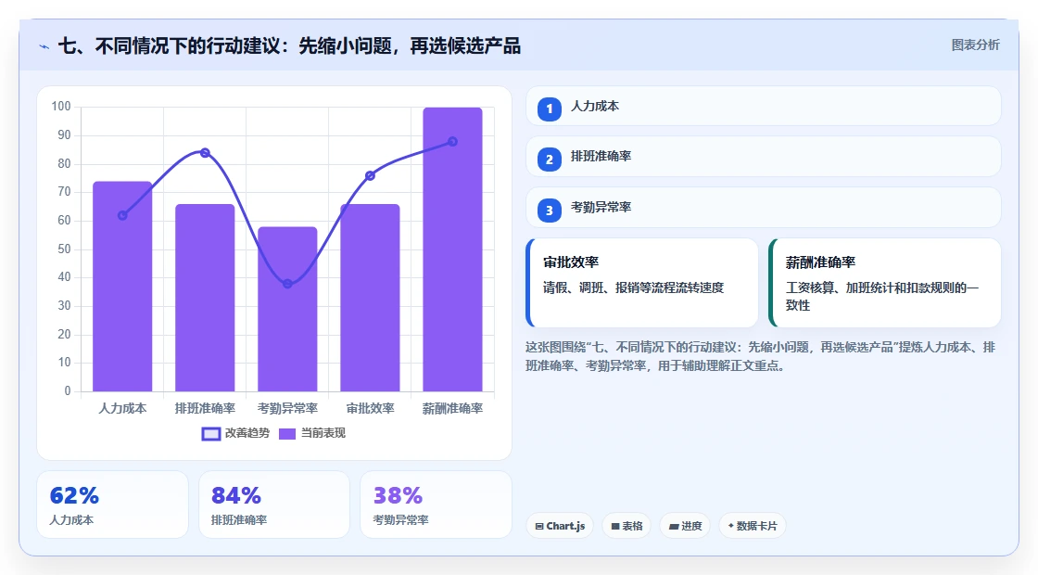Click the number 2 badge for 排班准确率
This screenshot has width=1038, height=575.
pos(549,159)
